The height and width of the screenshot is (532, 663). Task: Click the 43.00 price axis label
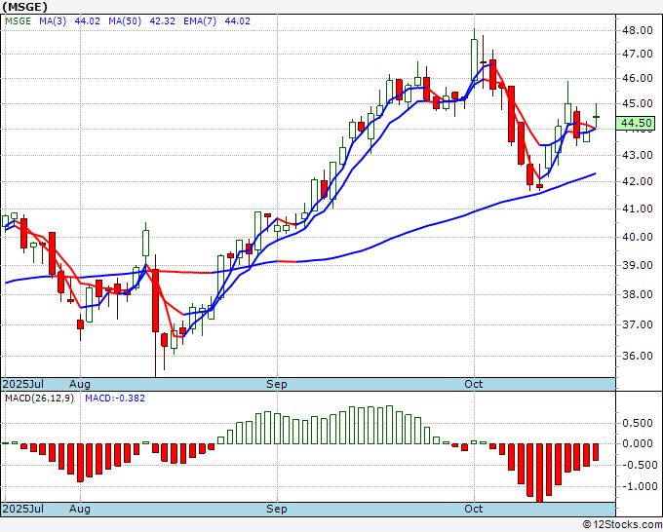pyautogui.click(x=638, y=155)
